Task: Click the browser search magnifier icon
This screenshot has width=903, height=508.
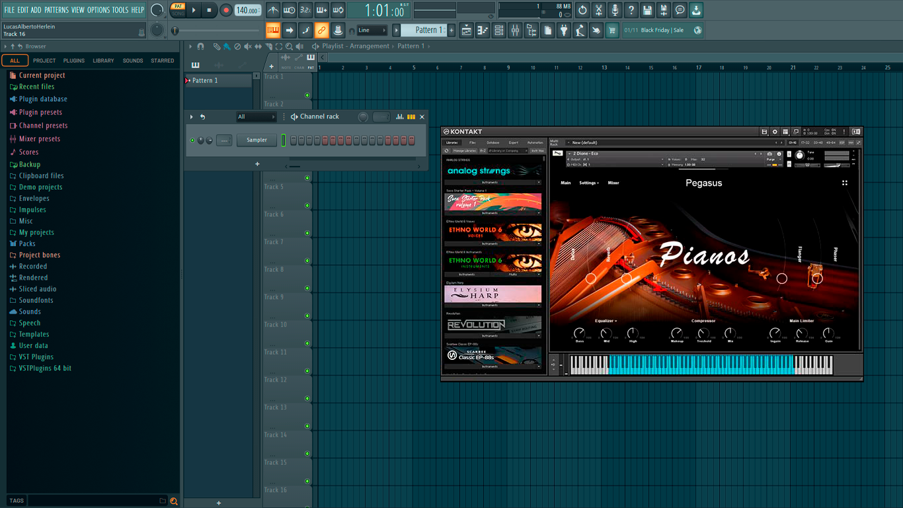Action: click(174, 501)
